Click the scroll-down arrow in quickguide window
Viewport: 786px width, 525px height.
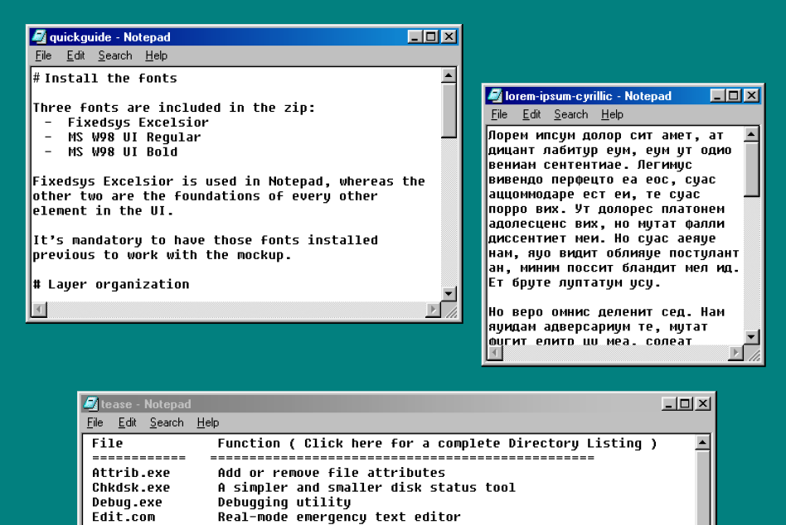(449, 293)
